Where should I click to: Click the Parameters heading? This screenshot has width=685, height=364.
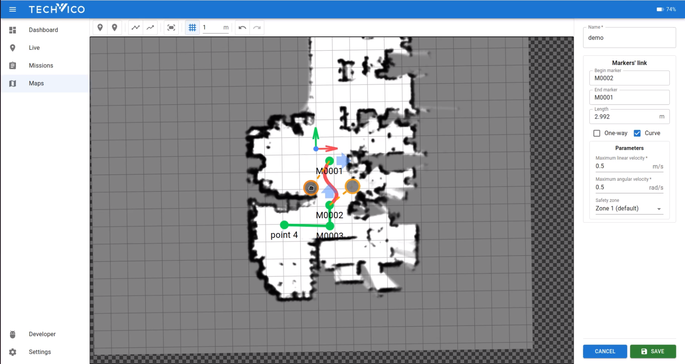click(629, 148)
